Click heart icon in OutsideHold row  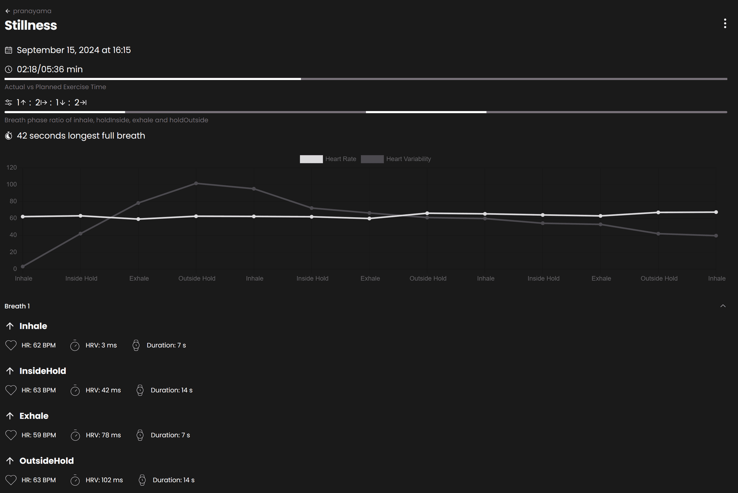click(x=11, y=480)
